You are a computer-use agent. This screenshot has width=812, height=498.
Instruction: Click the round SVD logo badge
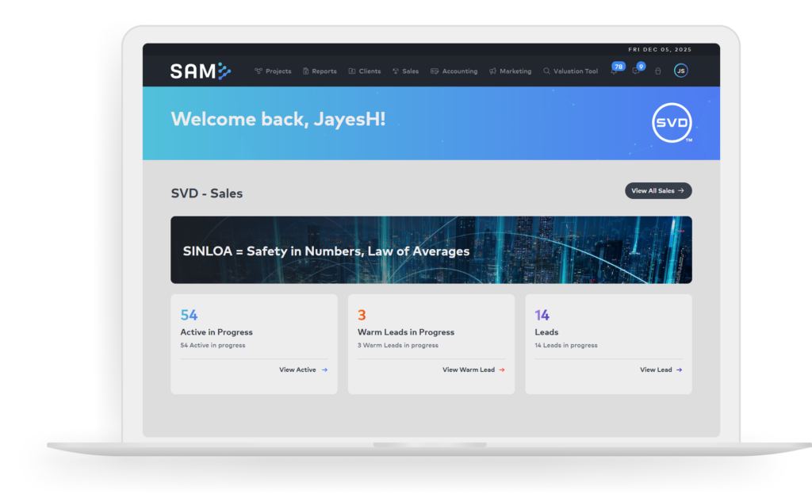tap(672, 123)
